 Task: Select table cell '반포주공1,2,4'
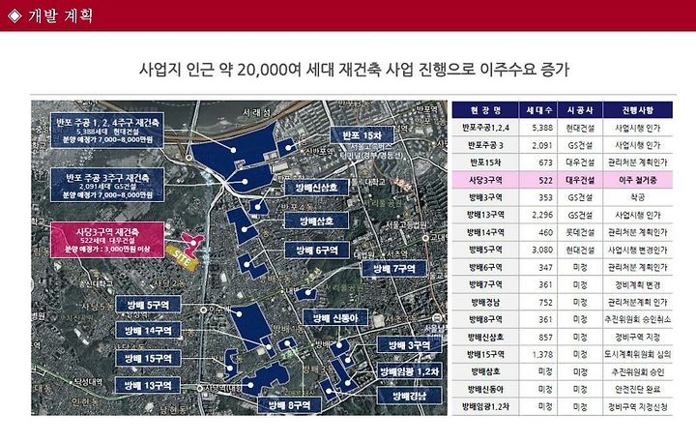(x=485, y=128)
